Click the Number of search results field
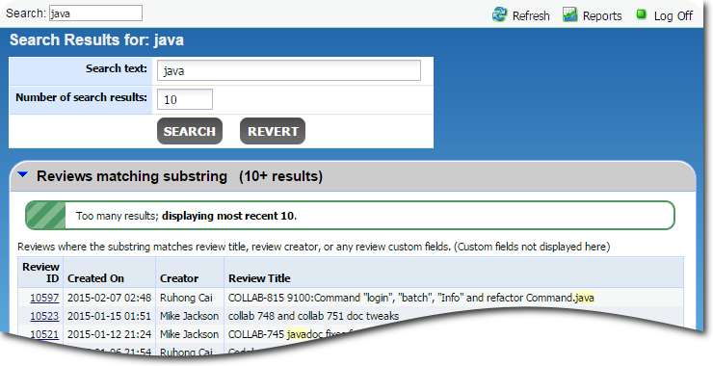This screenshot has width=713, height=366. tap(185, 99)
